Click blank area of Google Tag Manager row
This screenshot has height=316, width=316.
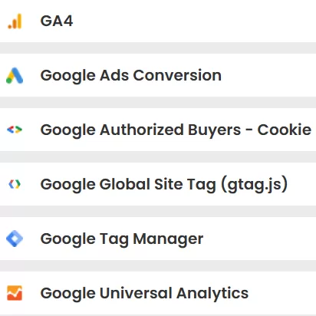(x=259, y=239)
